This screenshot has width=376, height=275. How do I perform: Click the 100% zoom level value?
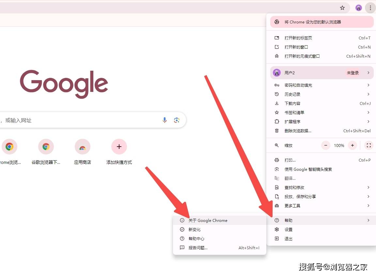click(x=339, y=146)
